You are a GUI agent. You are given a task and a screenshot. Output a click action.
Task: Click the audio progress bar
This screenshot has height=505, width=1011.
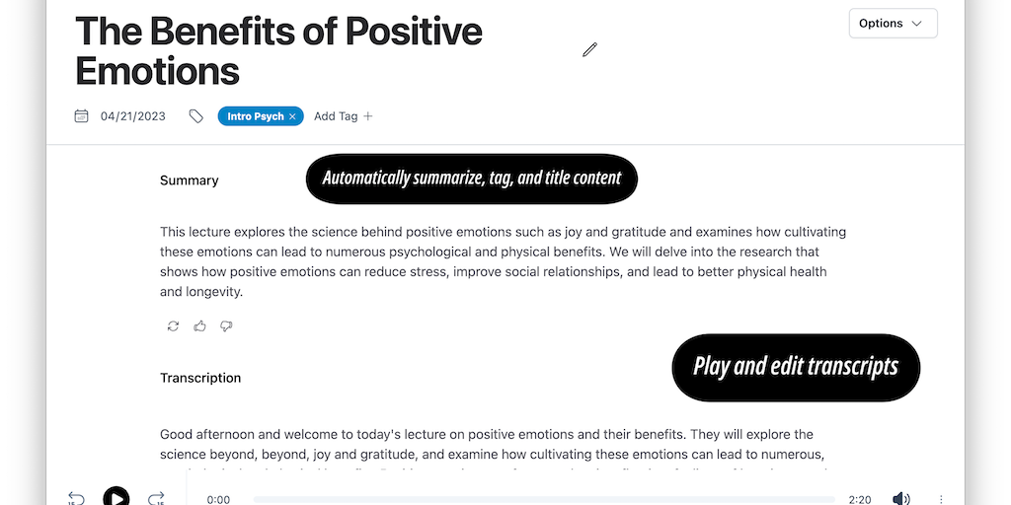coord(543,500)
